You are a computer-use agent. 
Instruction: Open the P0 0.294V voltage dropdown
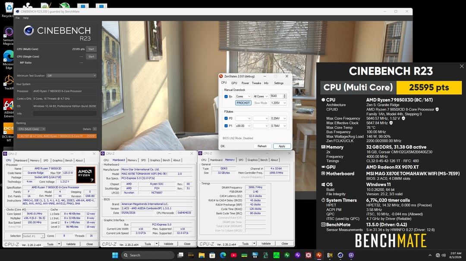[x=278, y=118]
